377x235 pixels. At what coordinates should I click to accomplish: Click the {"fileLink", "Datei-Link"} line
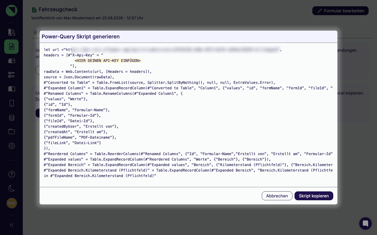[72, 143]
